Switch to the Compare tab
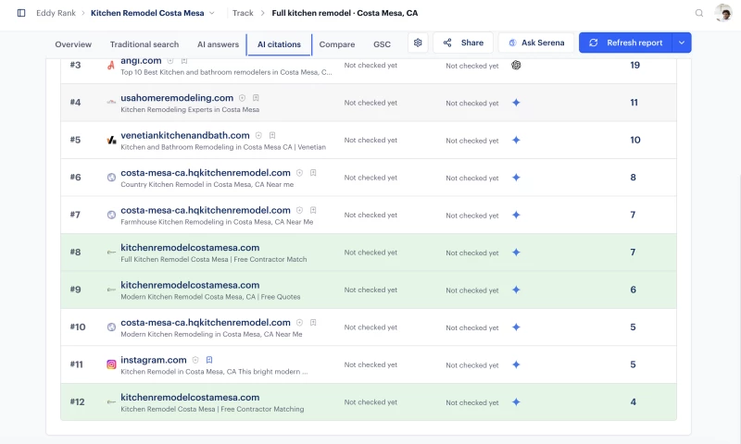This screenshot has height=444, width=741. (337, 44)
